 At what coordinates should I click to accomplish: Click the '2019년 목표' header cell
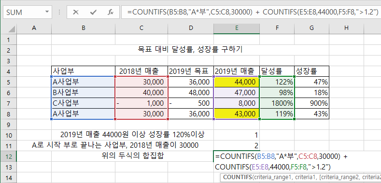pos(191,71)
